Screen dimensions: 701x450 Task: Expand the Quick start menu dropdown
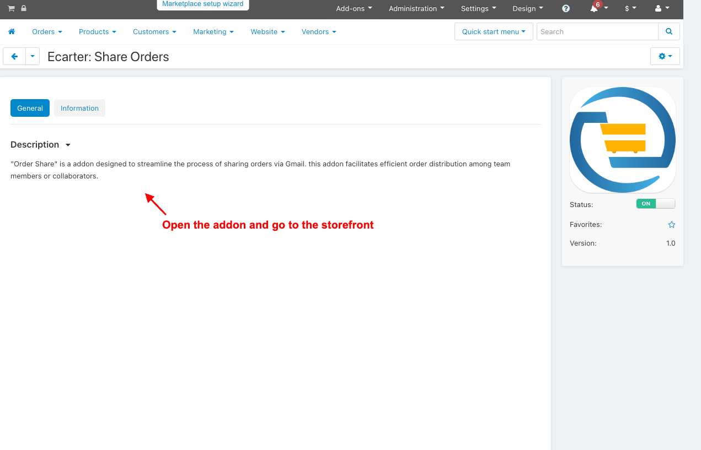click(x=494, y=31)
